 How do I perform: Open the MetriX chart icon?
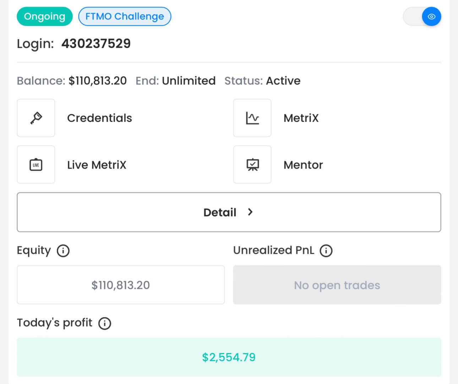click(252, 118)
